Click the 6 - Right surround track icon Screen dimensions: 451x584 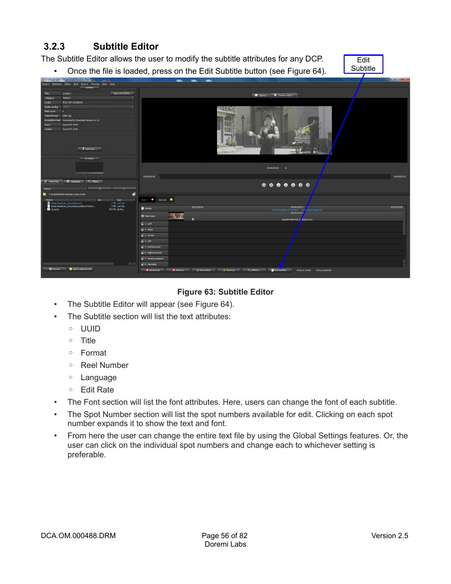click(143, 253)
